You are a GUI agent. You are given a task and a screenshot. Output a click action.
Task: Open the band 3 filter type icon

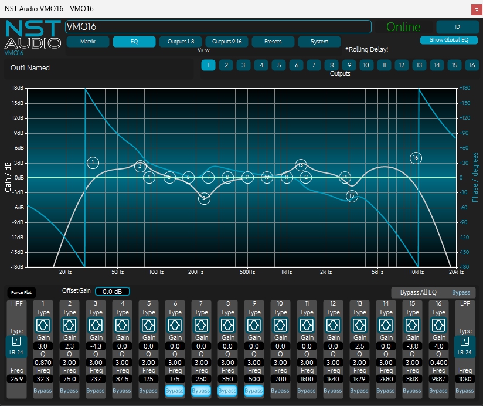tap(96, 325)
